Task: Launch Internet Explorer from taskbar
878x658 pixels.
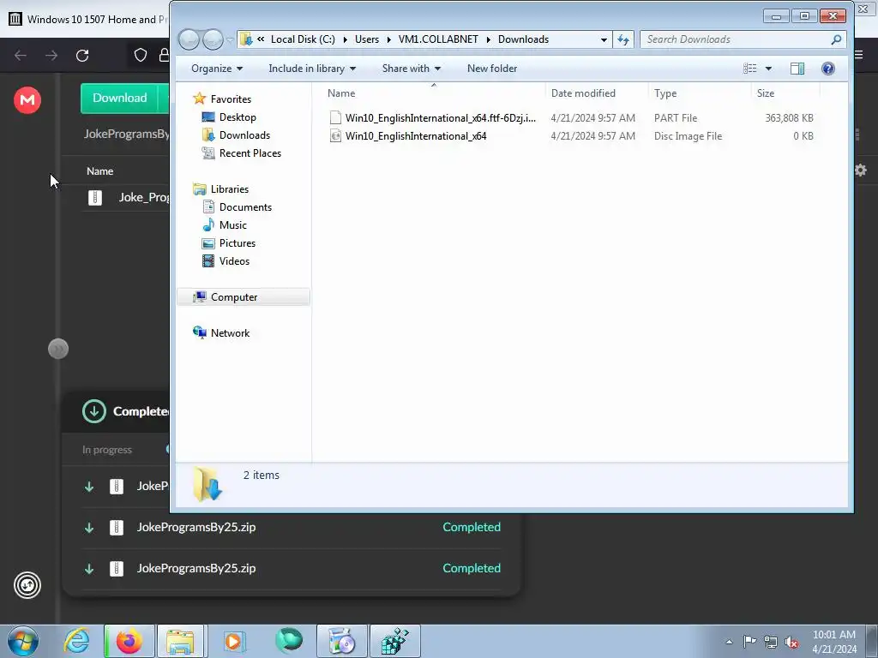Action: [76, 641]
